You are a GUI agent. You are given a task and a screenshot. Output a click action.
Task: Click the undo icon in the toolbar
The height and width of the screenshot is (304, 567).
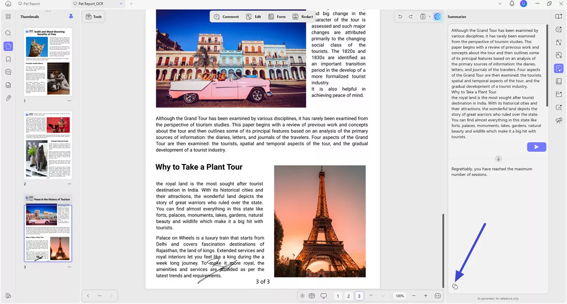[x=400, y=16]
